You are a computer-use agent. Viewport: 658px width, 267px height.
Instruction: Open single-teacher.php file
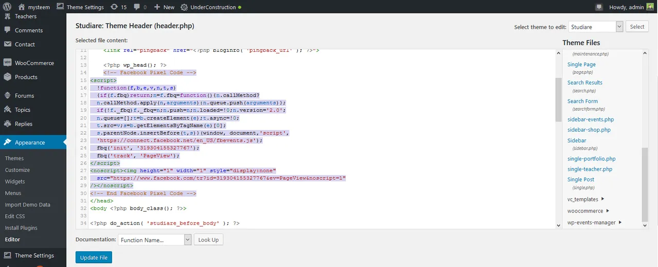tap(590, 169)
